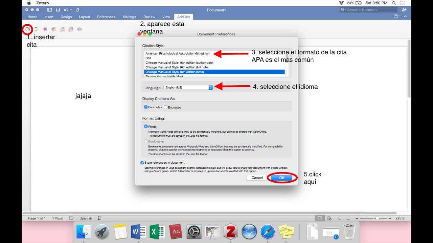Click 1 Word count in status bar
Image resolution: width=433 pixels, height=243 pixels.
click(58, 218)
